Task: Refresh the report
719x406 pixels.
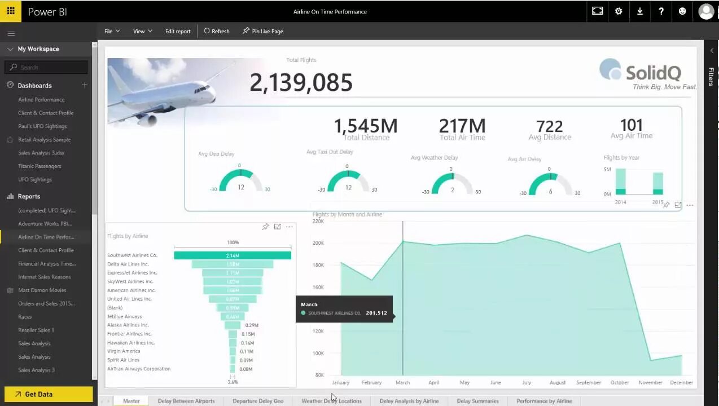Action: click(x=217, y=31)
